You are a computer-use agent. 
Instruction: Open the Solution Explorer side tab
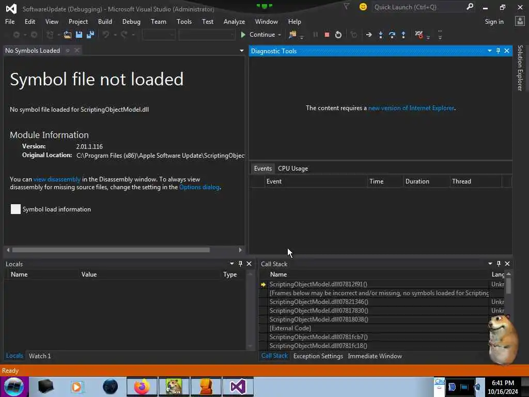pyautogui.click(x=520, y=68)
